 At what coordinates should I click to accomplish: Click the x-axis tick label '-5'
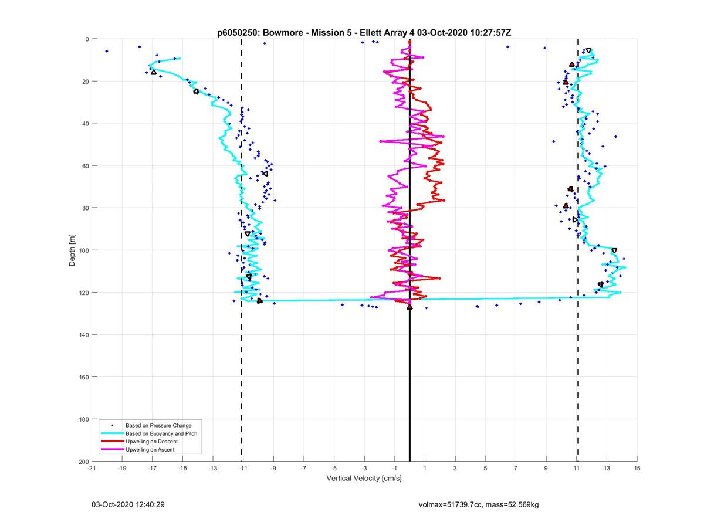(x=334, y=469)
